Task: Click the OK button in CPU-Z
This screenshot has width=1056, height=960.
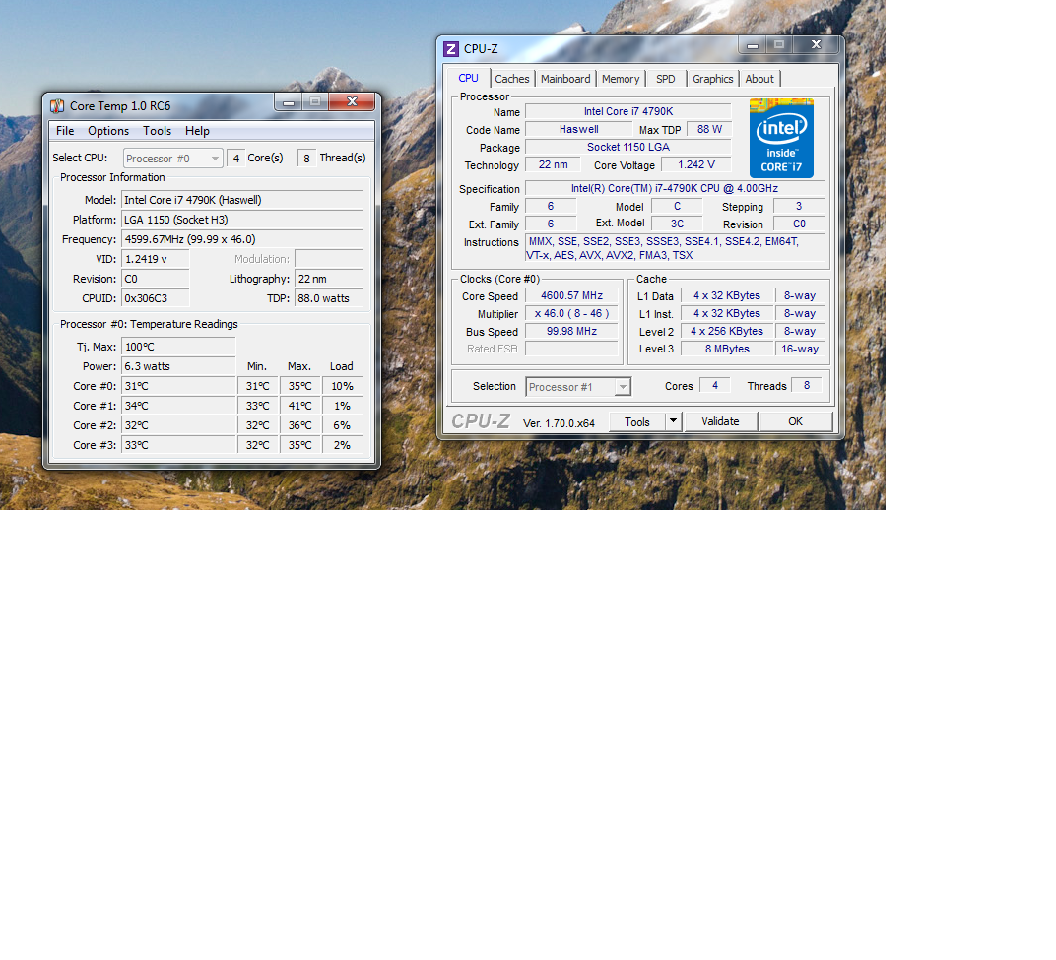Action: [x=795, y=421]
